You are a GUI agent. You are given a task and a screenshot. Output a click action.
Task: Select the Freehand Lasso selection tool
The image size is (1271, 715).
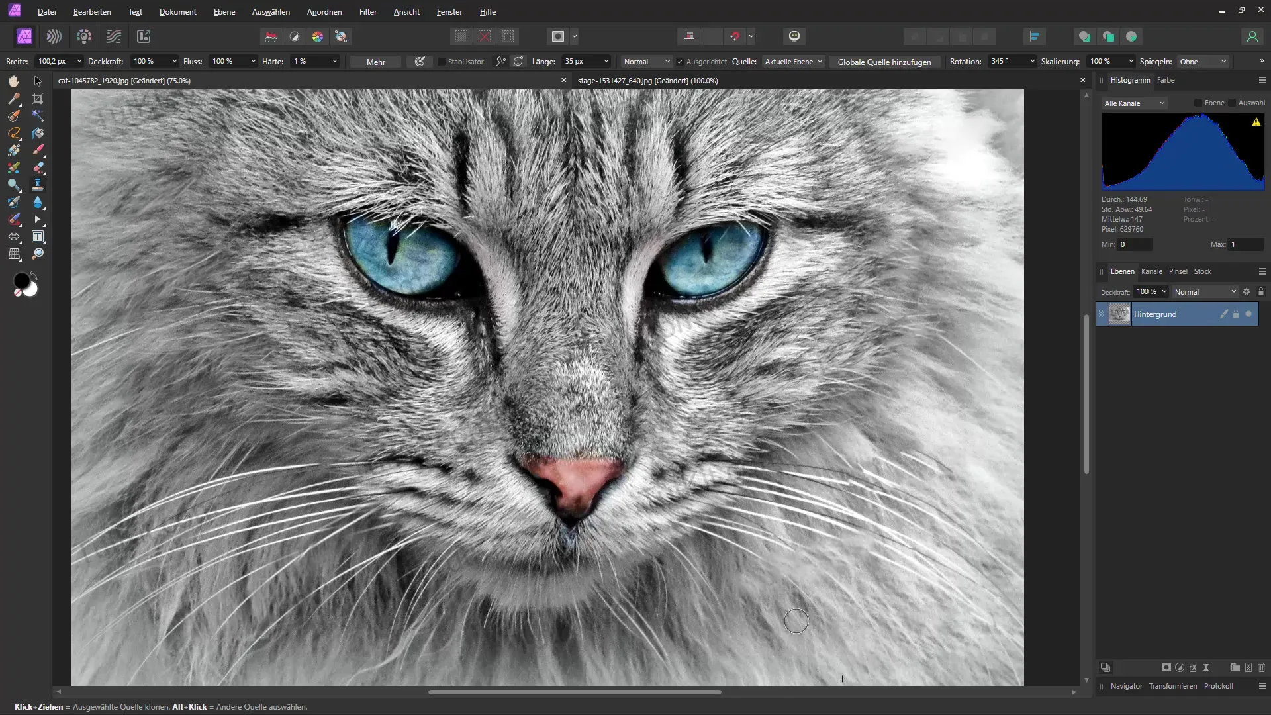[x=14, y=133]
